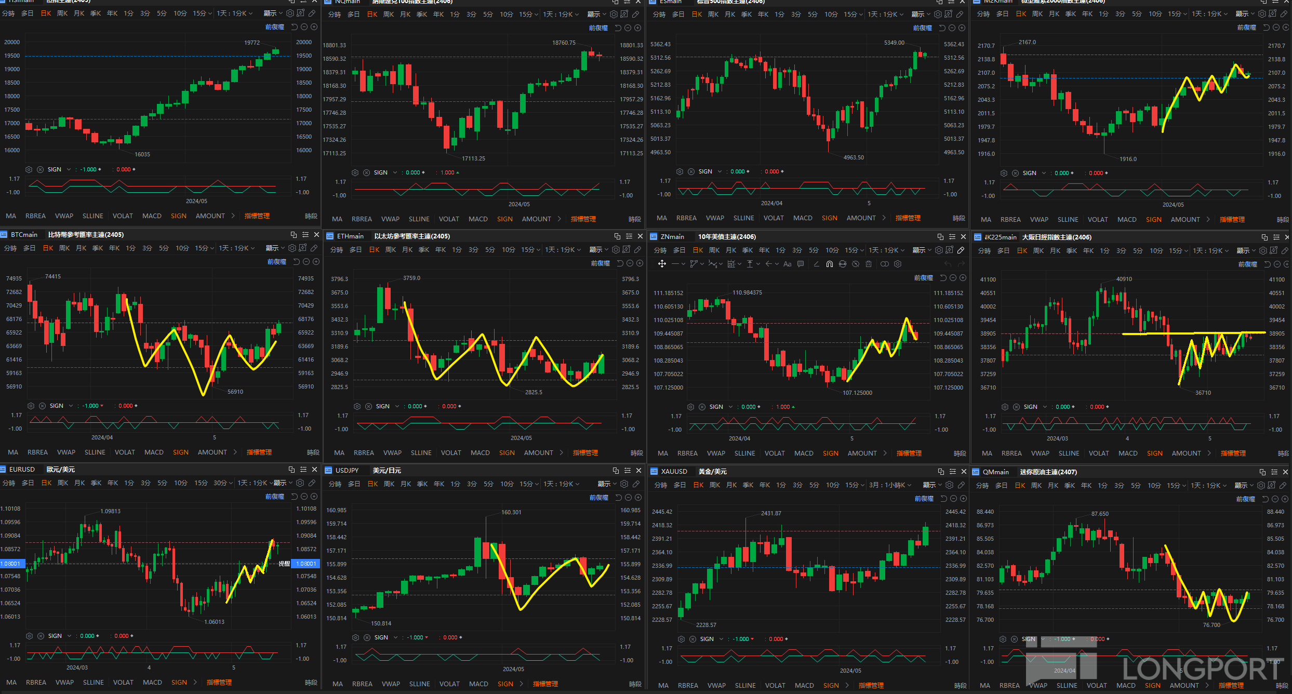Click 時段 button in ETHmain panel

pos(637,453)
